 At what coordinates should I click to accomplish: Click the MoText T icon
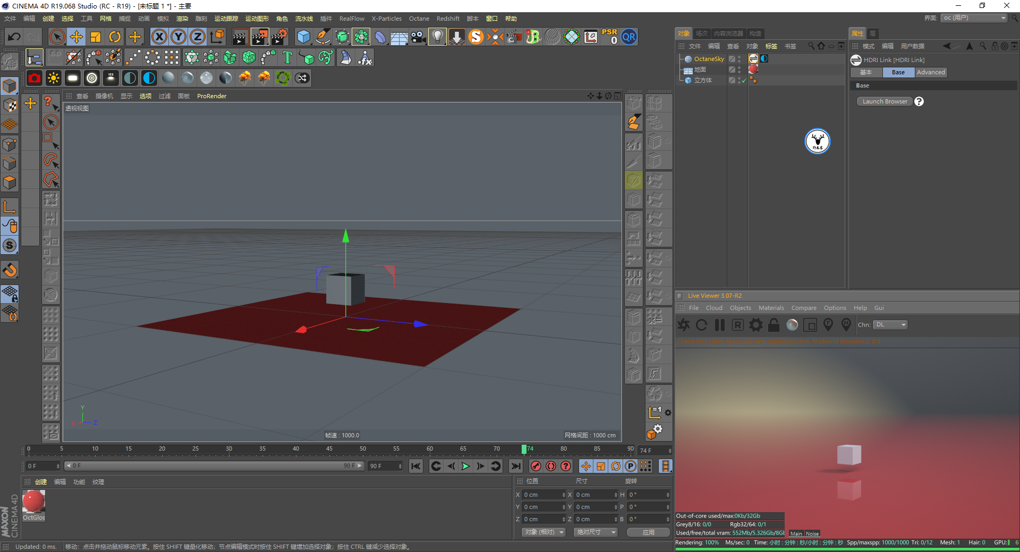point(287,57)
